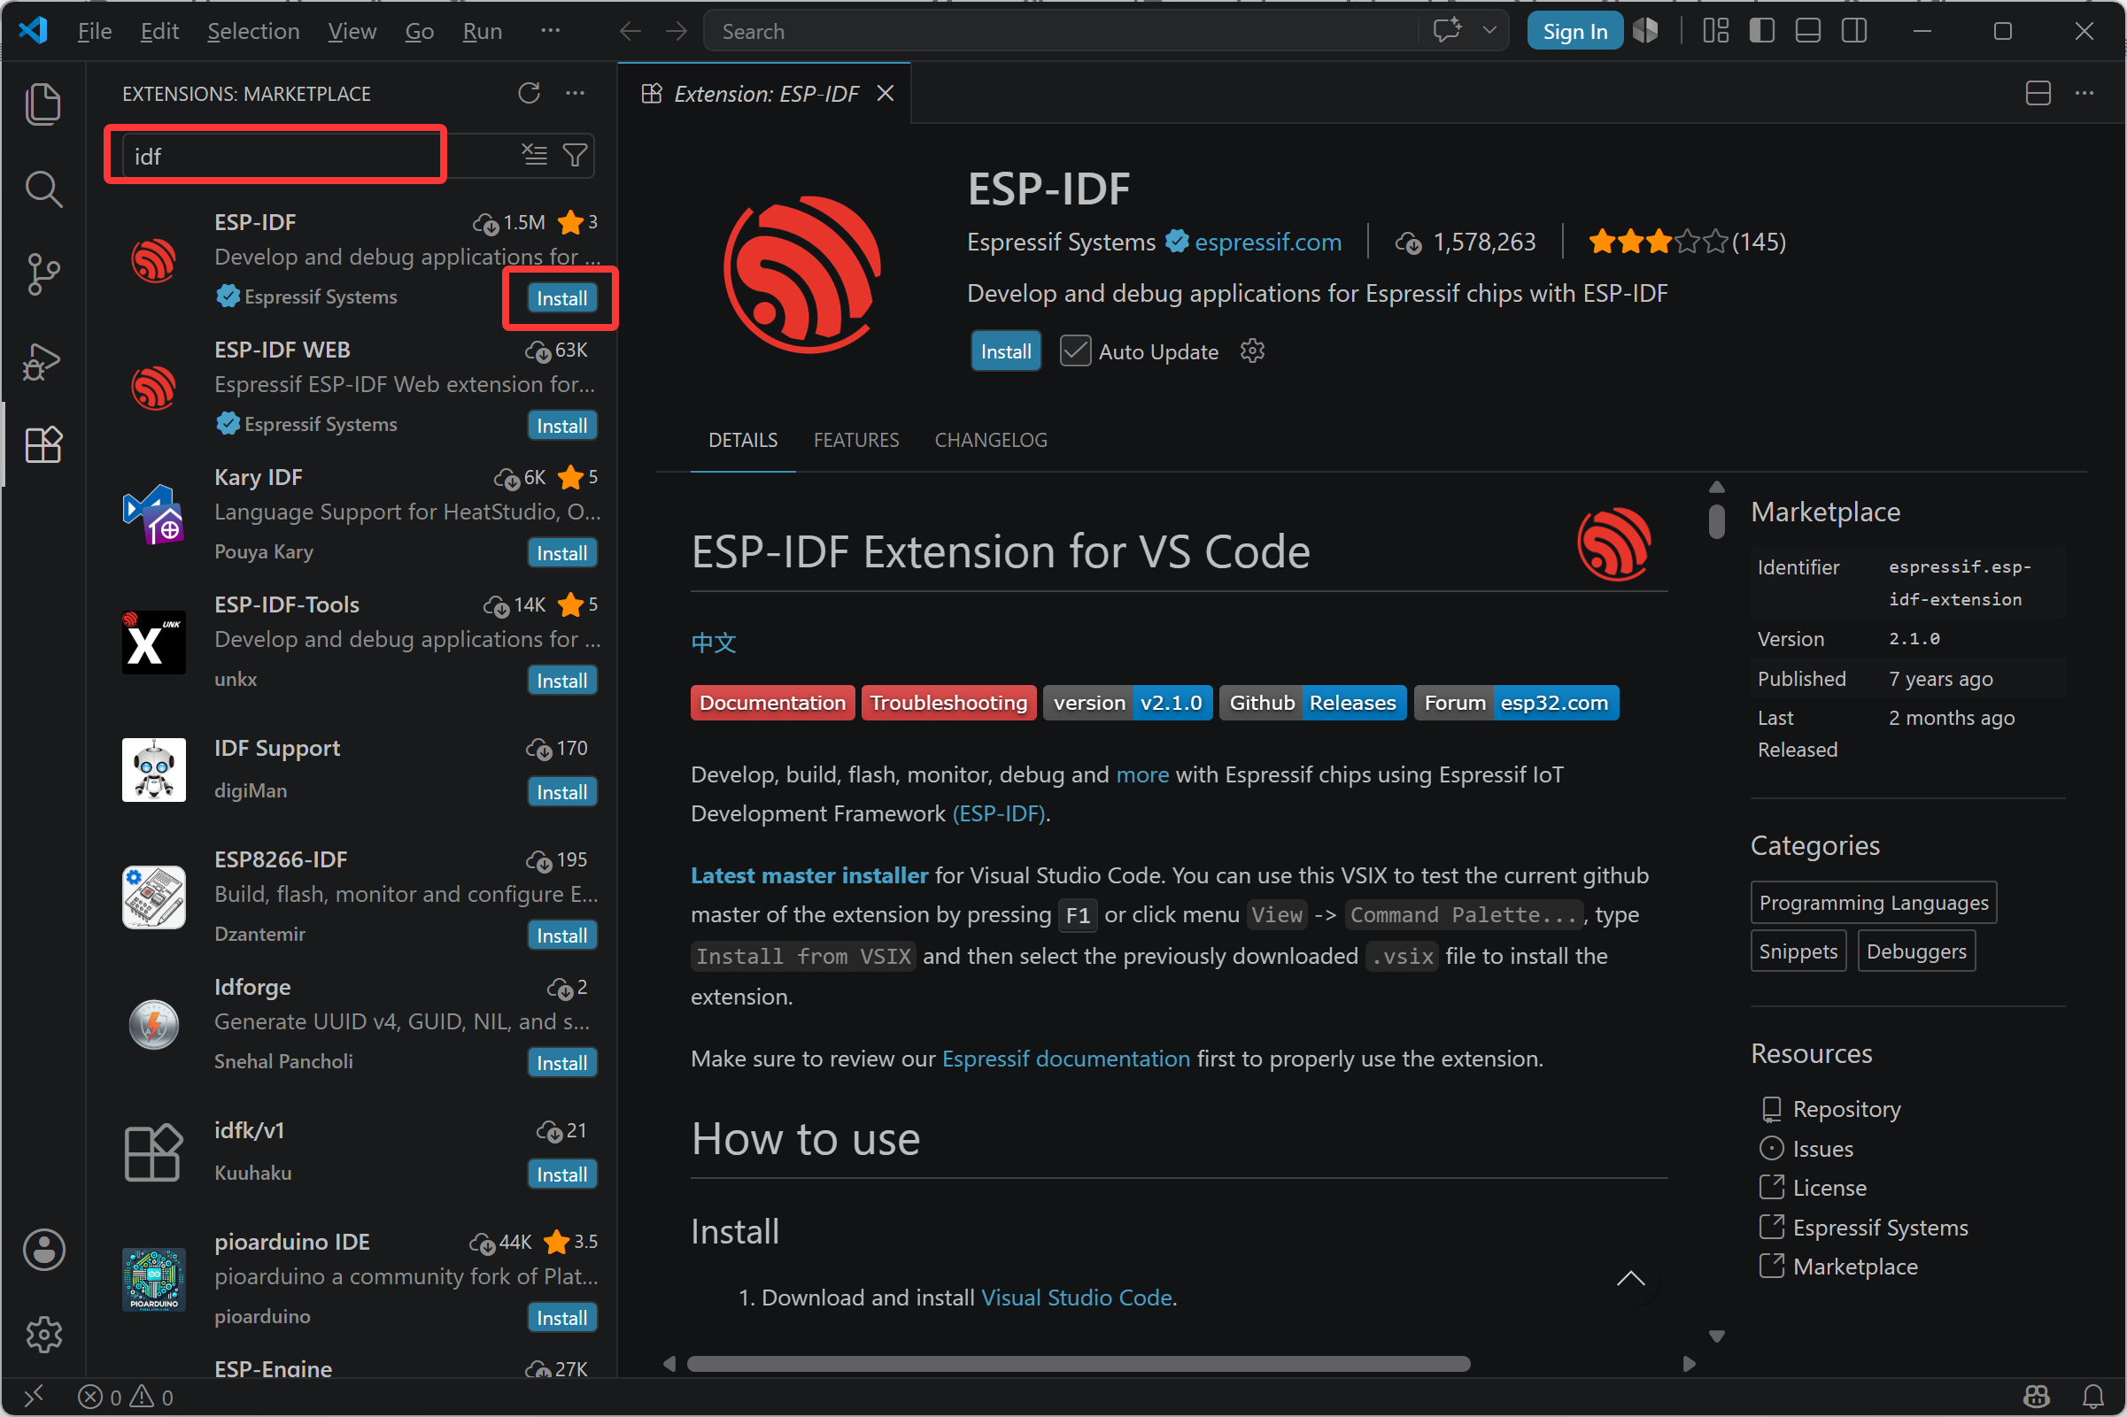The image size is (2127, 1417).
Task: Open Extensions view more actions menu
Action: tap(575, 93)
